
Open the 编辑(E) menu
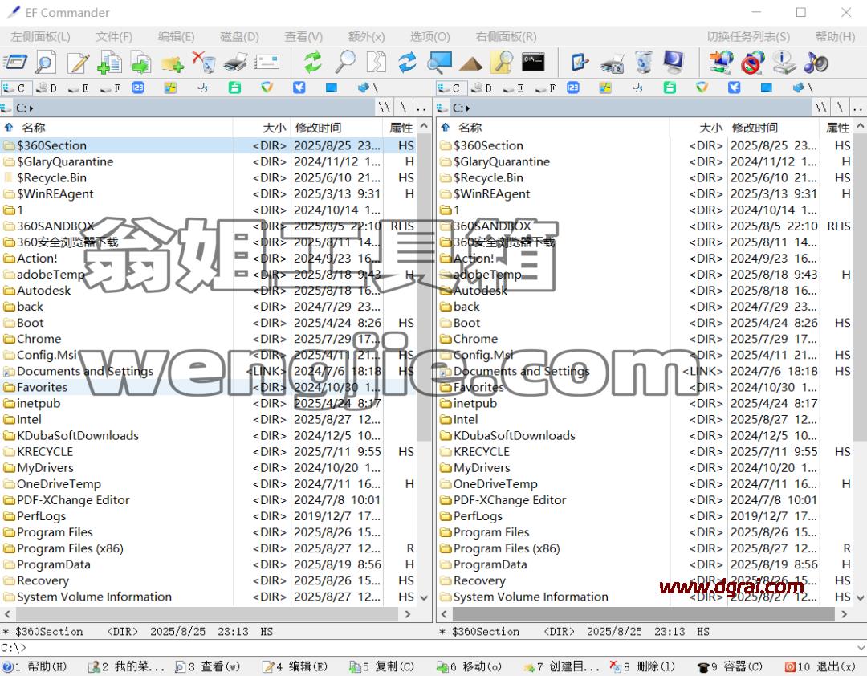tap(177, 36)
